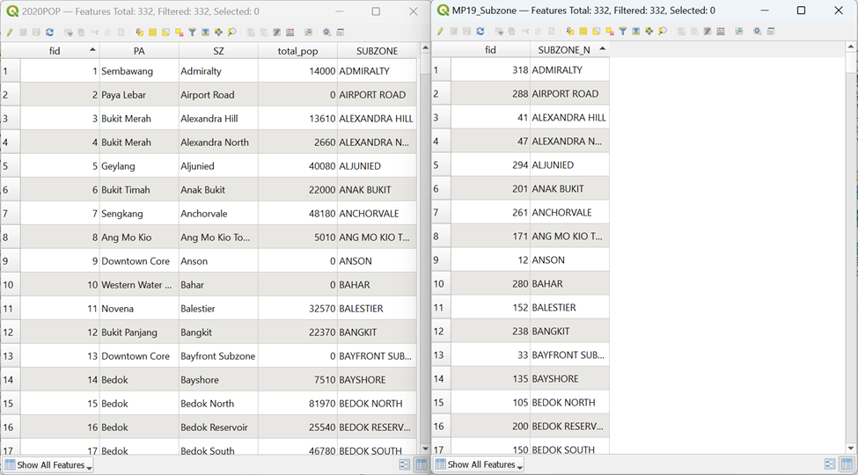Switch 2020POP to form view
This screenshot has height=475, width=858.
pyautogui.click(x=405, y=464)
